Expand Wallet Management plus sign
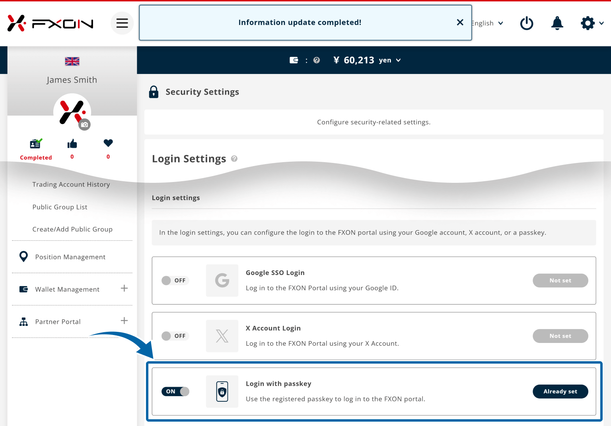The width and height of the screenshot is (611, 426). (x=124, y=288)
